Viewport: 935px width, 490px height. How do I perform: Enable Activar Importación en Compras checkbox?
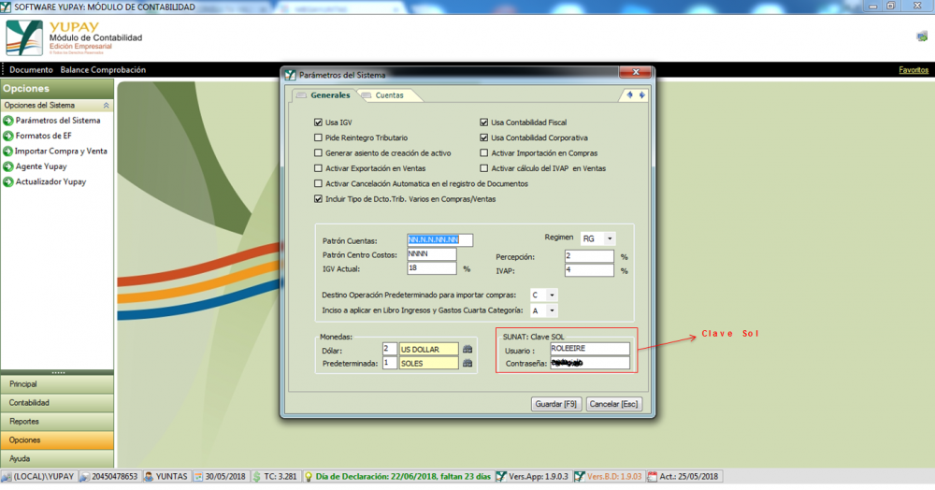click(483, 153)
